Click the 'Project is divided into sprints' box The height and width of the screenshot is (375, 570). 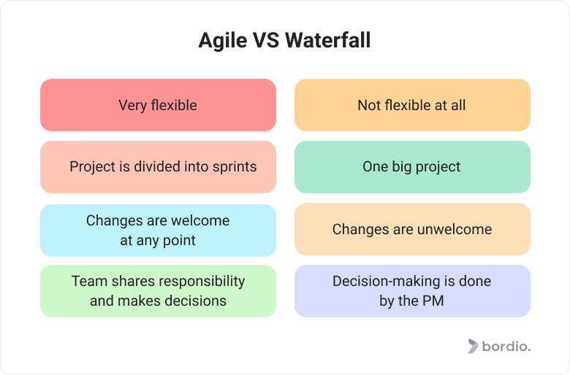click(158, 167)
